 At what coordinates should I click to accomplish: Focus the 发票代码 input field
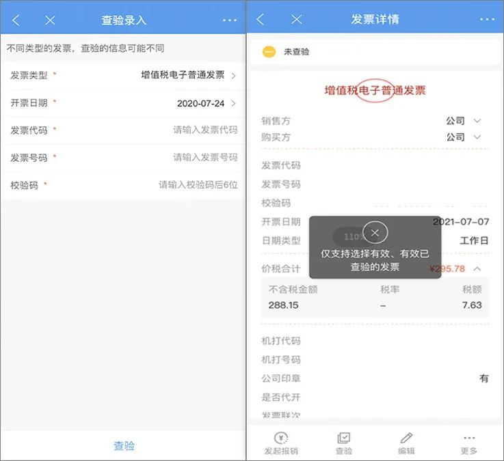click(205, 130)
